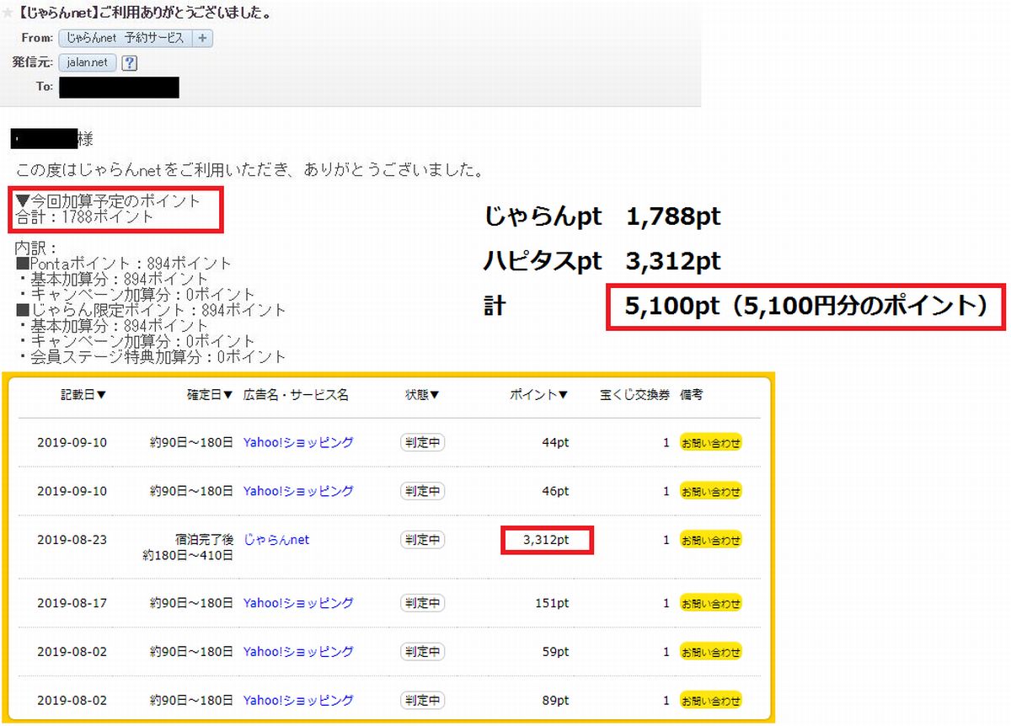Click the じゃらんnet 予約サービス sender chip
The width and height of the screenshot is (1011, 726).
coord(126,38)
